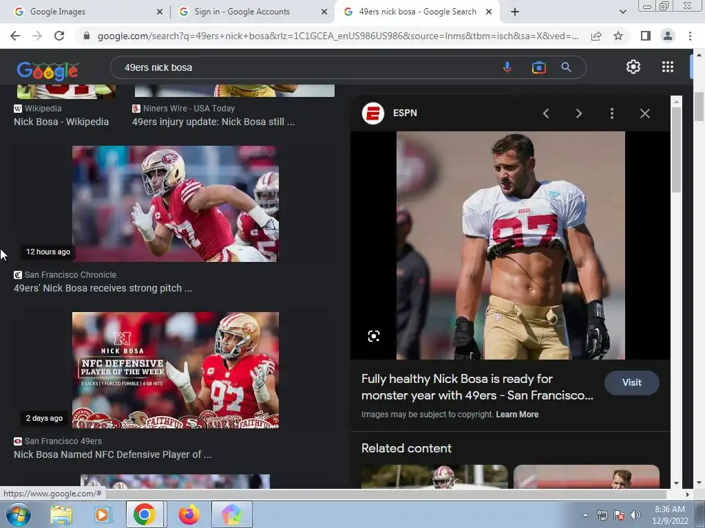Show hidden system tray icons
This screenshot has width=705, height=528.
(x=585, y=515)
